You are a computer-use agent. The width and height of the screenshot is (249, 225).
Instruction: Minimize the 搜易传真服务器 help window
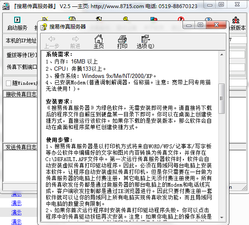(189, 25)
